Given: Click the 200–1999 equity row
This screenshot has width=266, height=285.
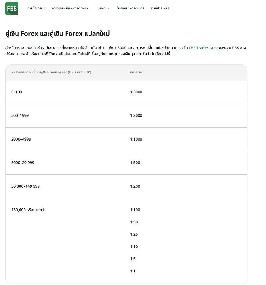Looking at the screenshot, I should point(20,115).
